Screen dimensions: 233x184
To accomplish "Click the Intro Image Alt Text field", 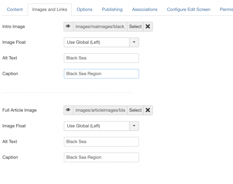I will tap(101, 58).
